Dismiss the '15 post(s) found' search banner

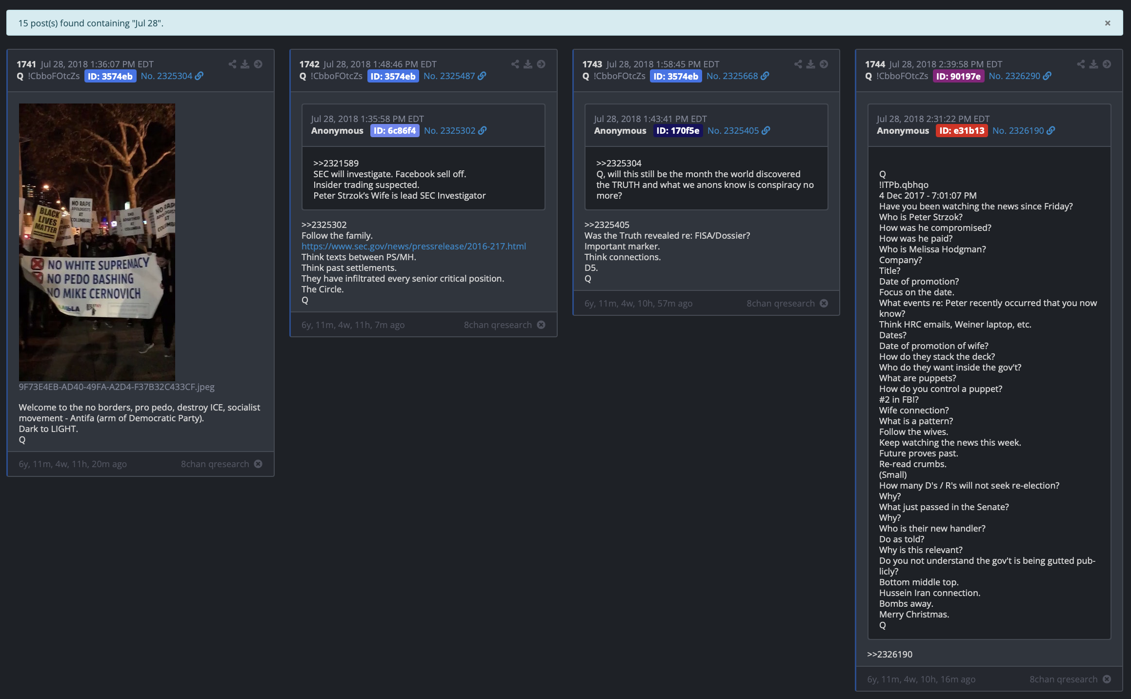pos(1108,23)
